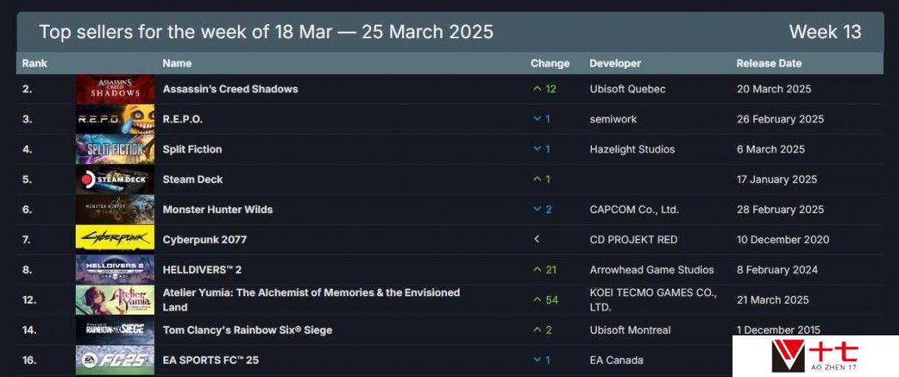
Task: Click Cyberpunk 2077's unchanged position arrow
Action: pos(537,240)
